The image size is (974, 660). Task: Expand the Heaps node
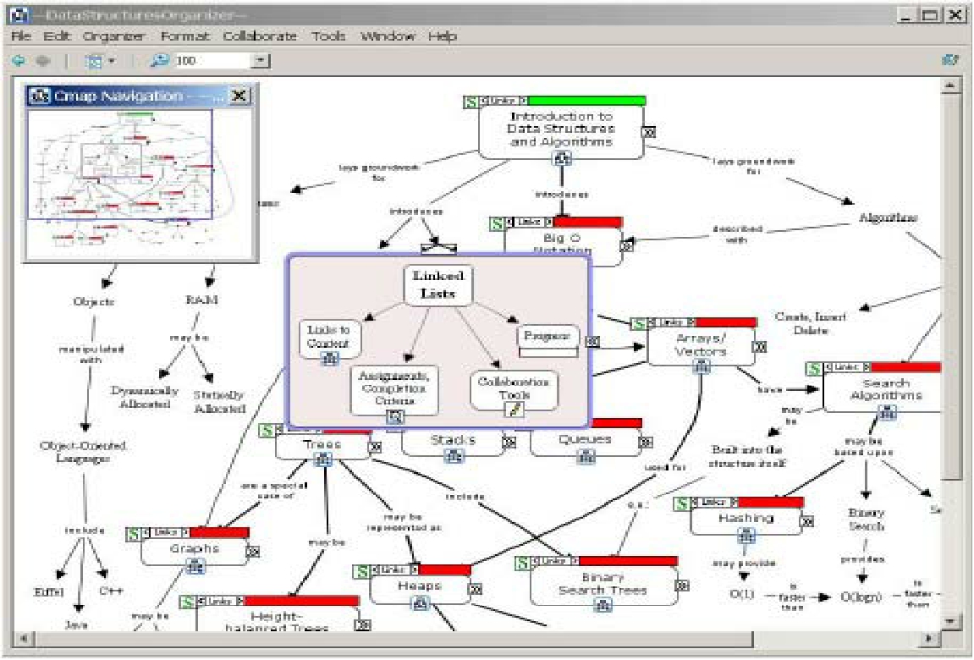(476, 589)
